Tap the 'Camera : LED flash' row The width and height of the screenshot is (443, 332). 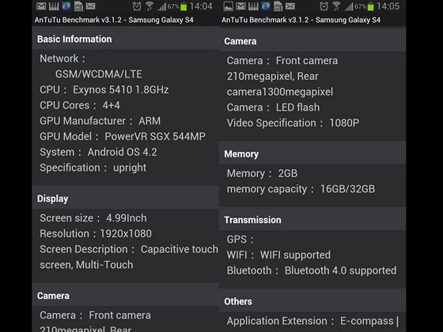tap(273, 108)
